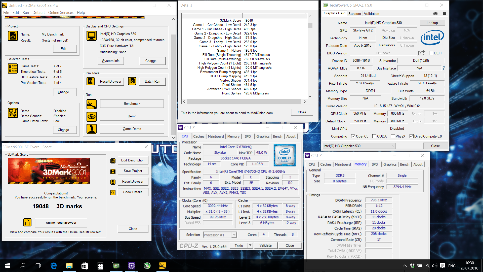Click the Batch Run icon in Pro Tools
Viewport: 483px width, 272px height.
coord(132,81)
